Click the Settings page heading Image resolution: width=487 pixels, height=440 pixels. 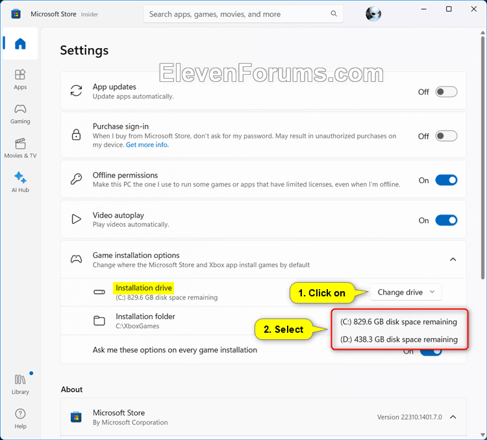coord(84,51)
